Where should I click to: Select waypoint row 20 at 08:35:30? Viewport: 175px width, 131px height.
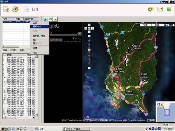[x=19, y=100]
